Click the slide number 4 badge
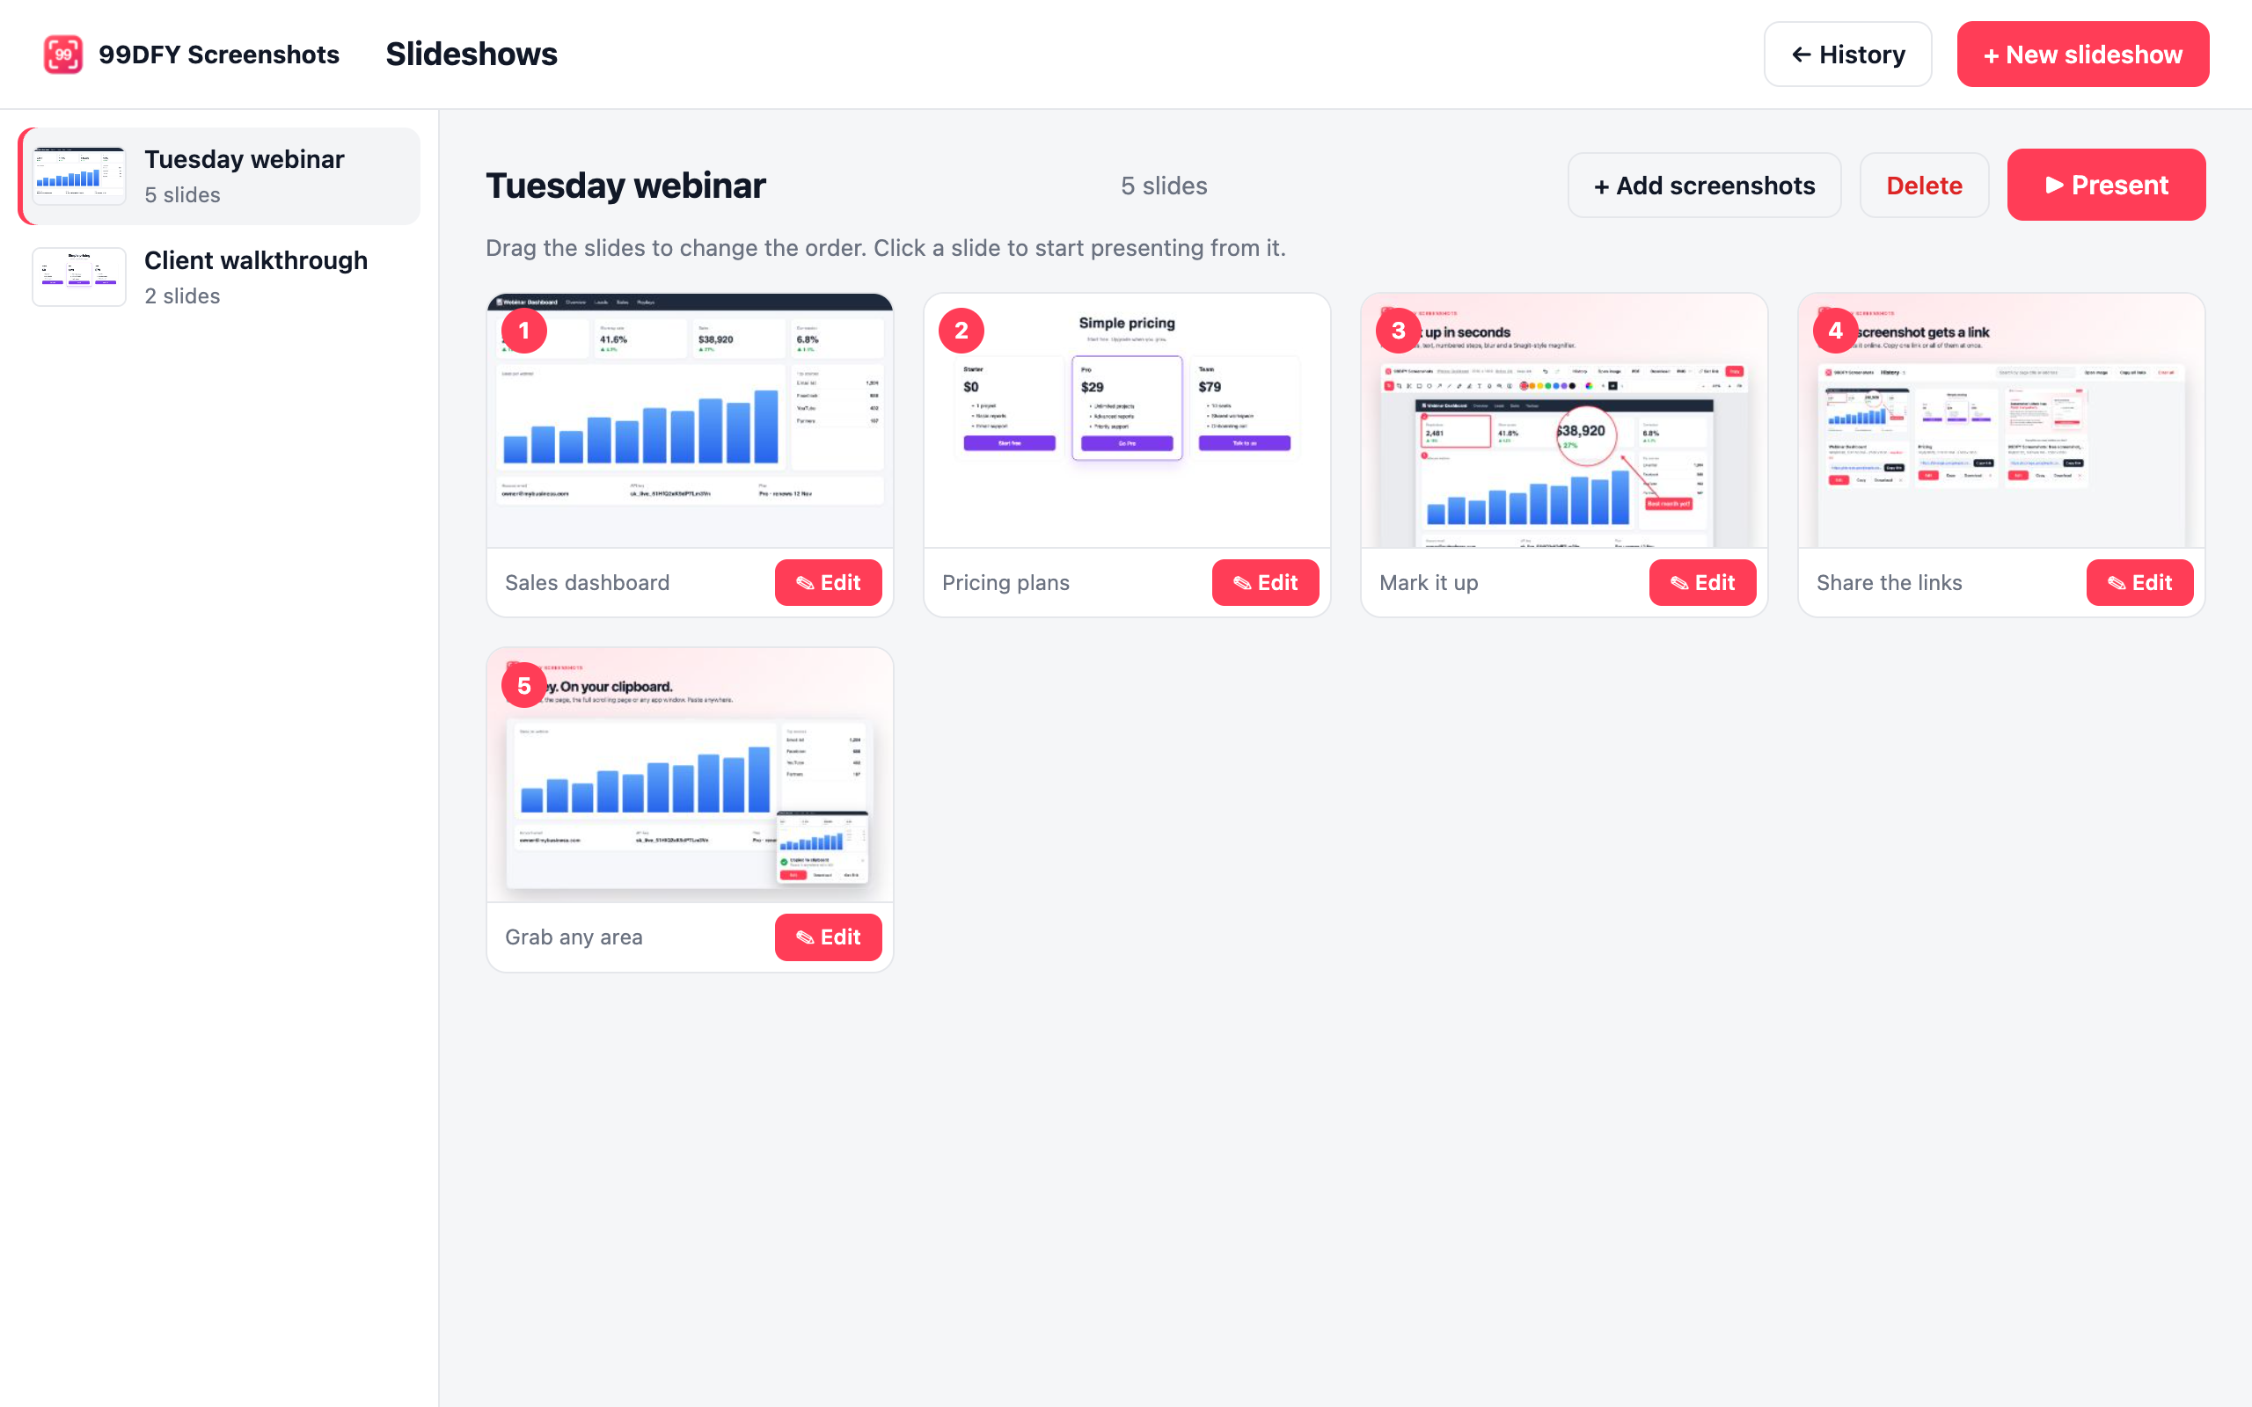The image size is (2252, 1407). click(x=1835, y=331)
